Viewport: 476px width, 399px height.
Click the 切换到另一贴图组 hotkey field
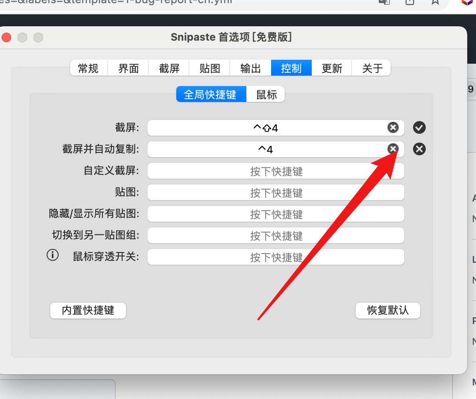(x=276, y=235)
